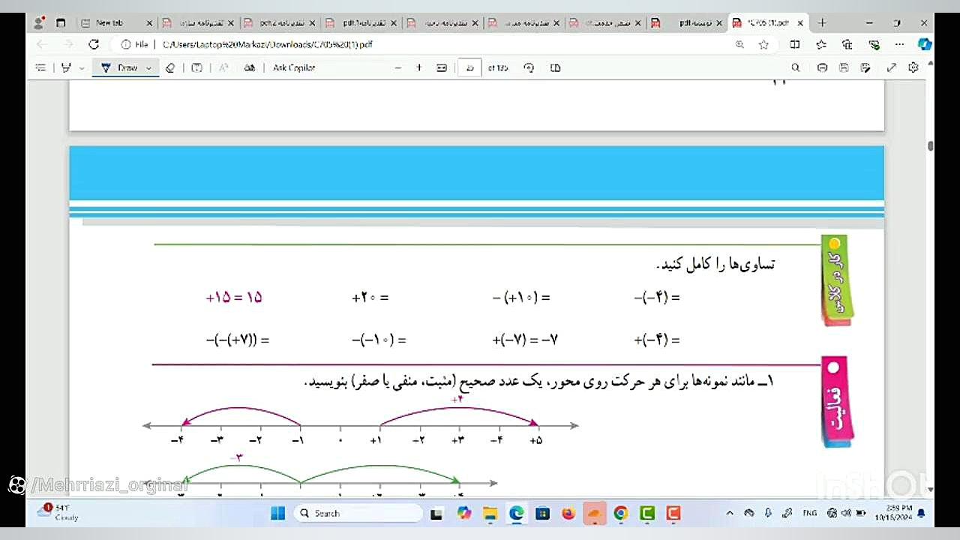This screenshot has height=540, width=960.
Task: Click the Save as icon
Action: pos(866,67)
